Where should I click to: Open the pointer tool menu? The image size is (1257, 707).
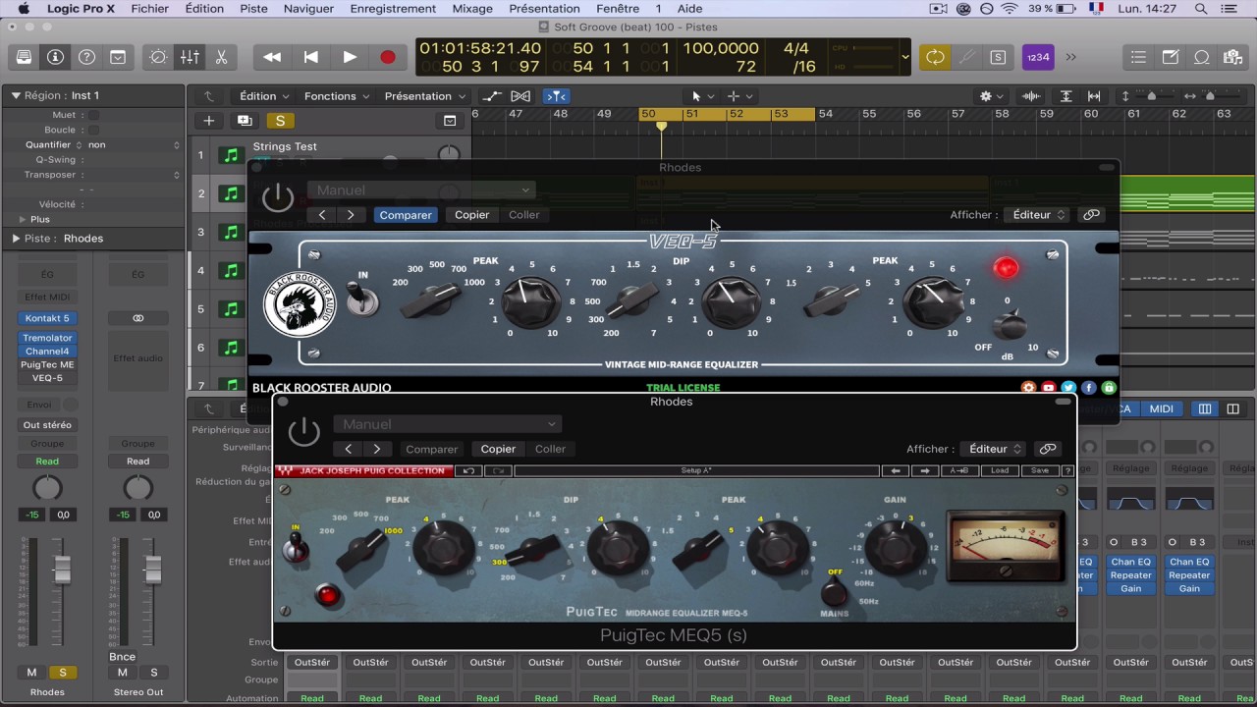click(702, 96)
